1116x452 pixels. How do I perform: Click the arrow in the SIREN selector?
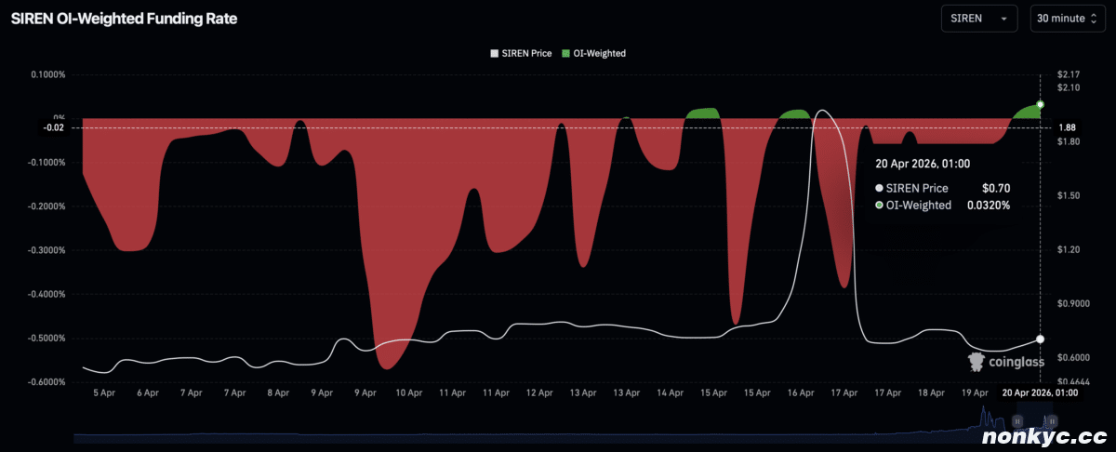[x=1003, y=19]
